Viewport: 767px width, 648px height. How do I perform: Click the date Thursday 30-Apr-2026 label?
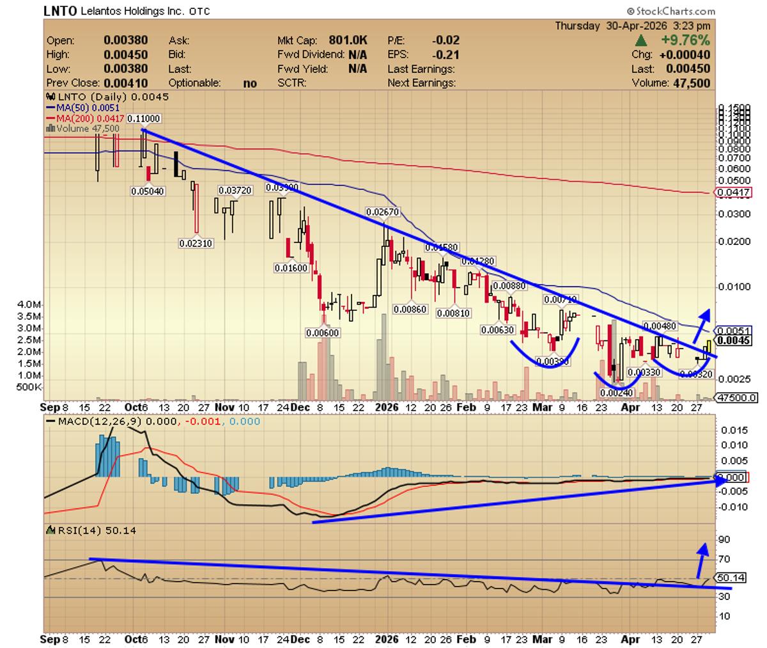tap(612, 26)
